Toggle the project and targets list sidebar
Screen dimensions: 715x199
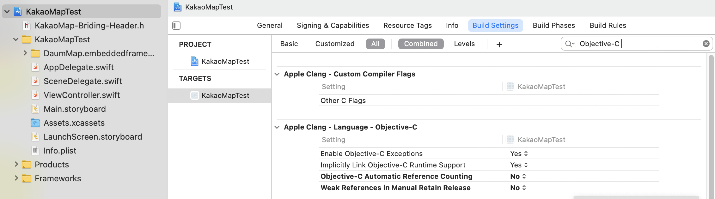point(176,26)
